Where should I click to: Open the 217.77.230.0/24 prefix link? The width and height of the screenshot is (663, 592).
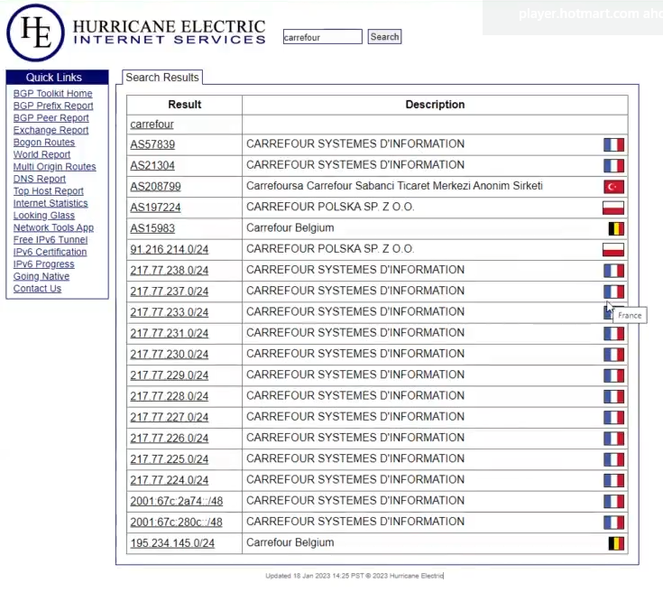coord(170,355)
